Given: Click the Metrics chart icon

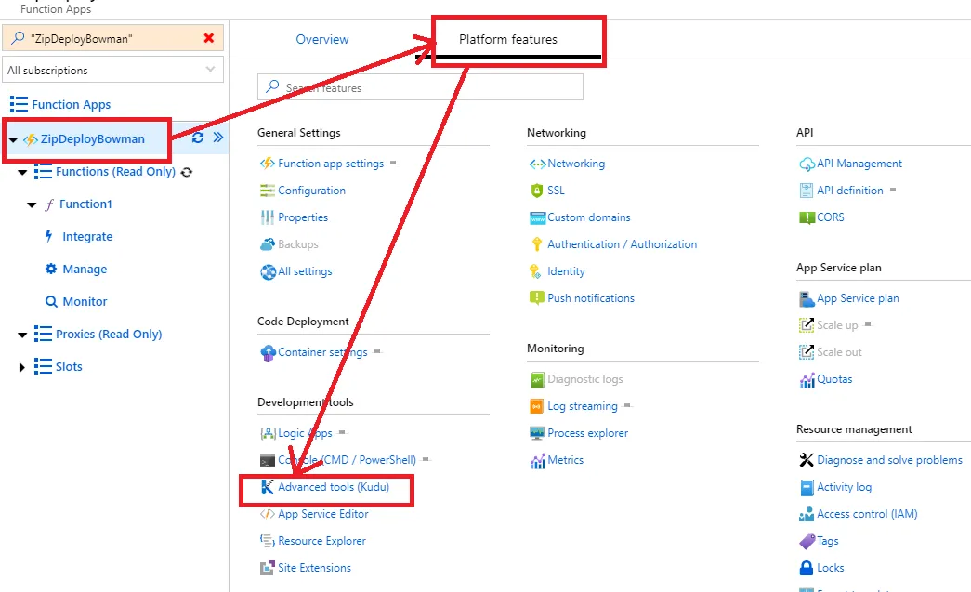Looking at the screenshot, I should [537, 460].
